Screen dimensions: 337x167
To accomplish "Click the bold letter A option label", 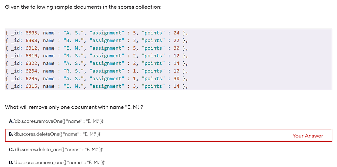I will [x=11, y=121].
